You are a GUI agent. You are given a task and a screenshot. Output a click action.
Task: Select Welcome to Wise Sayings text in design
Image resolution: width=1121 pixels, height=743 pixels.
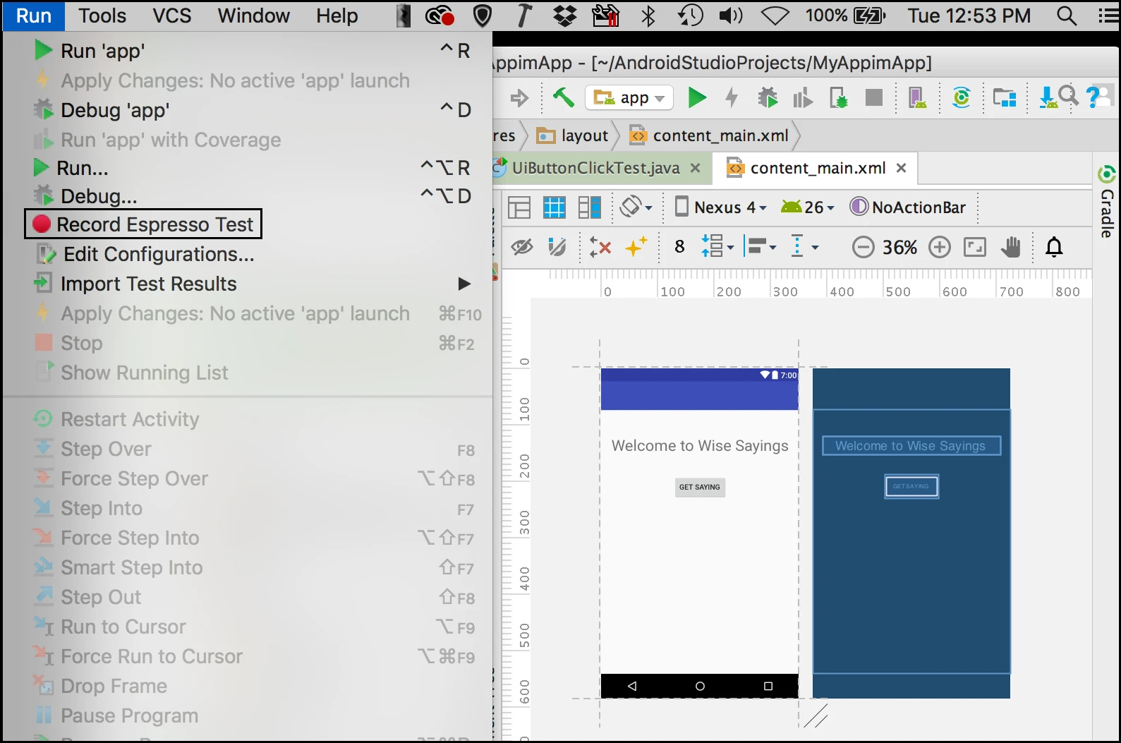point(700,446)
